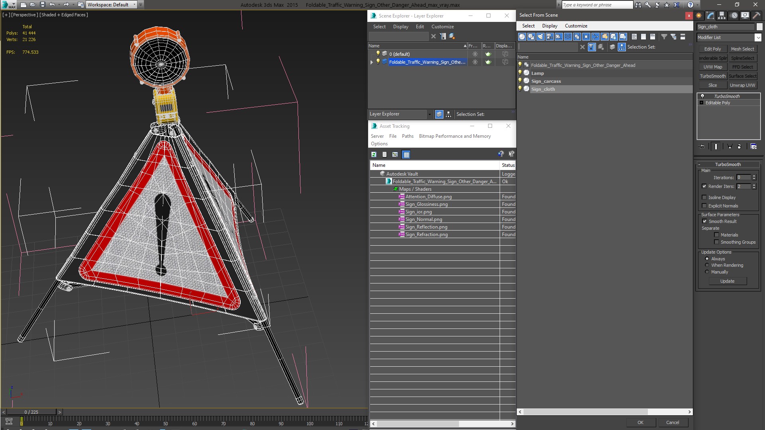Switch Select From Scene to sort by hierarchy

(x=622, y=47)
